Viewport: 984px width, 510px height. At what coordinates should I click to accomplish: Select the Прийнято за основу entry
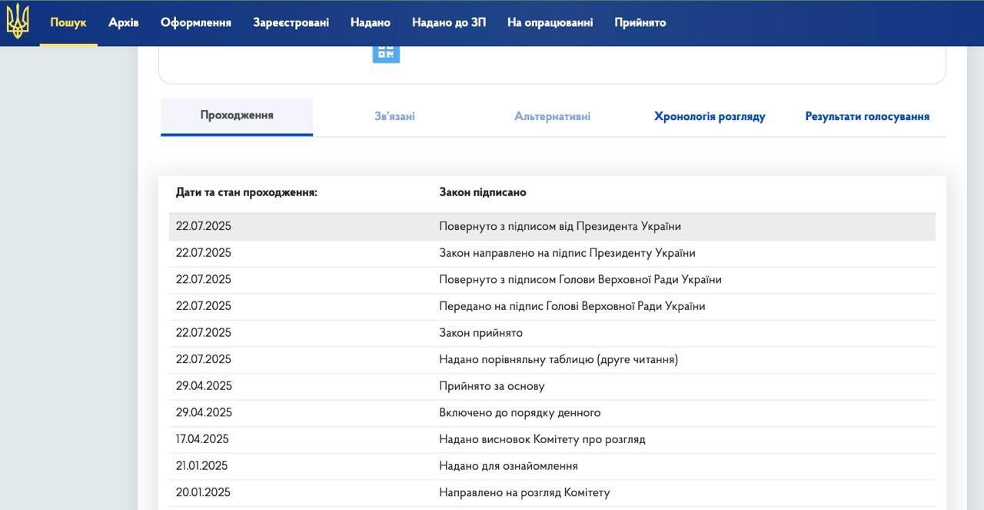tap(492, 386)
